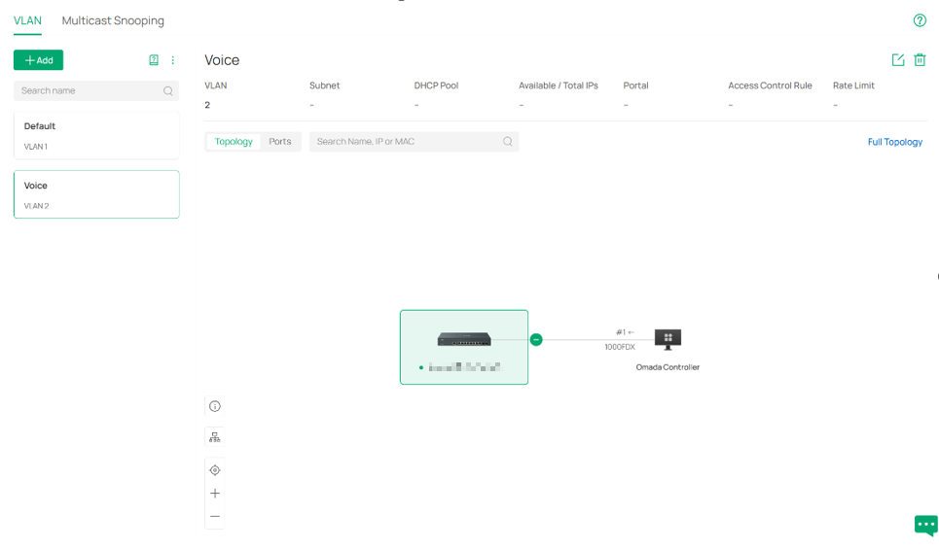Click the topology info circle icon
The width and height of the screenshot is (939, 549).
pos(215,407)
